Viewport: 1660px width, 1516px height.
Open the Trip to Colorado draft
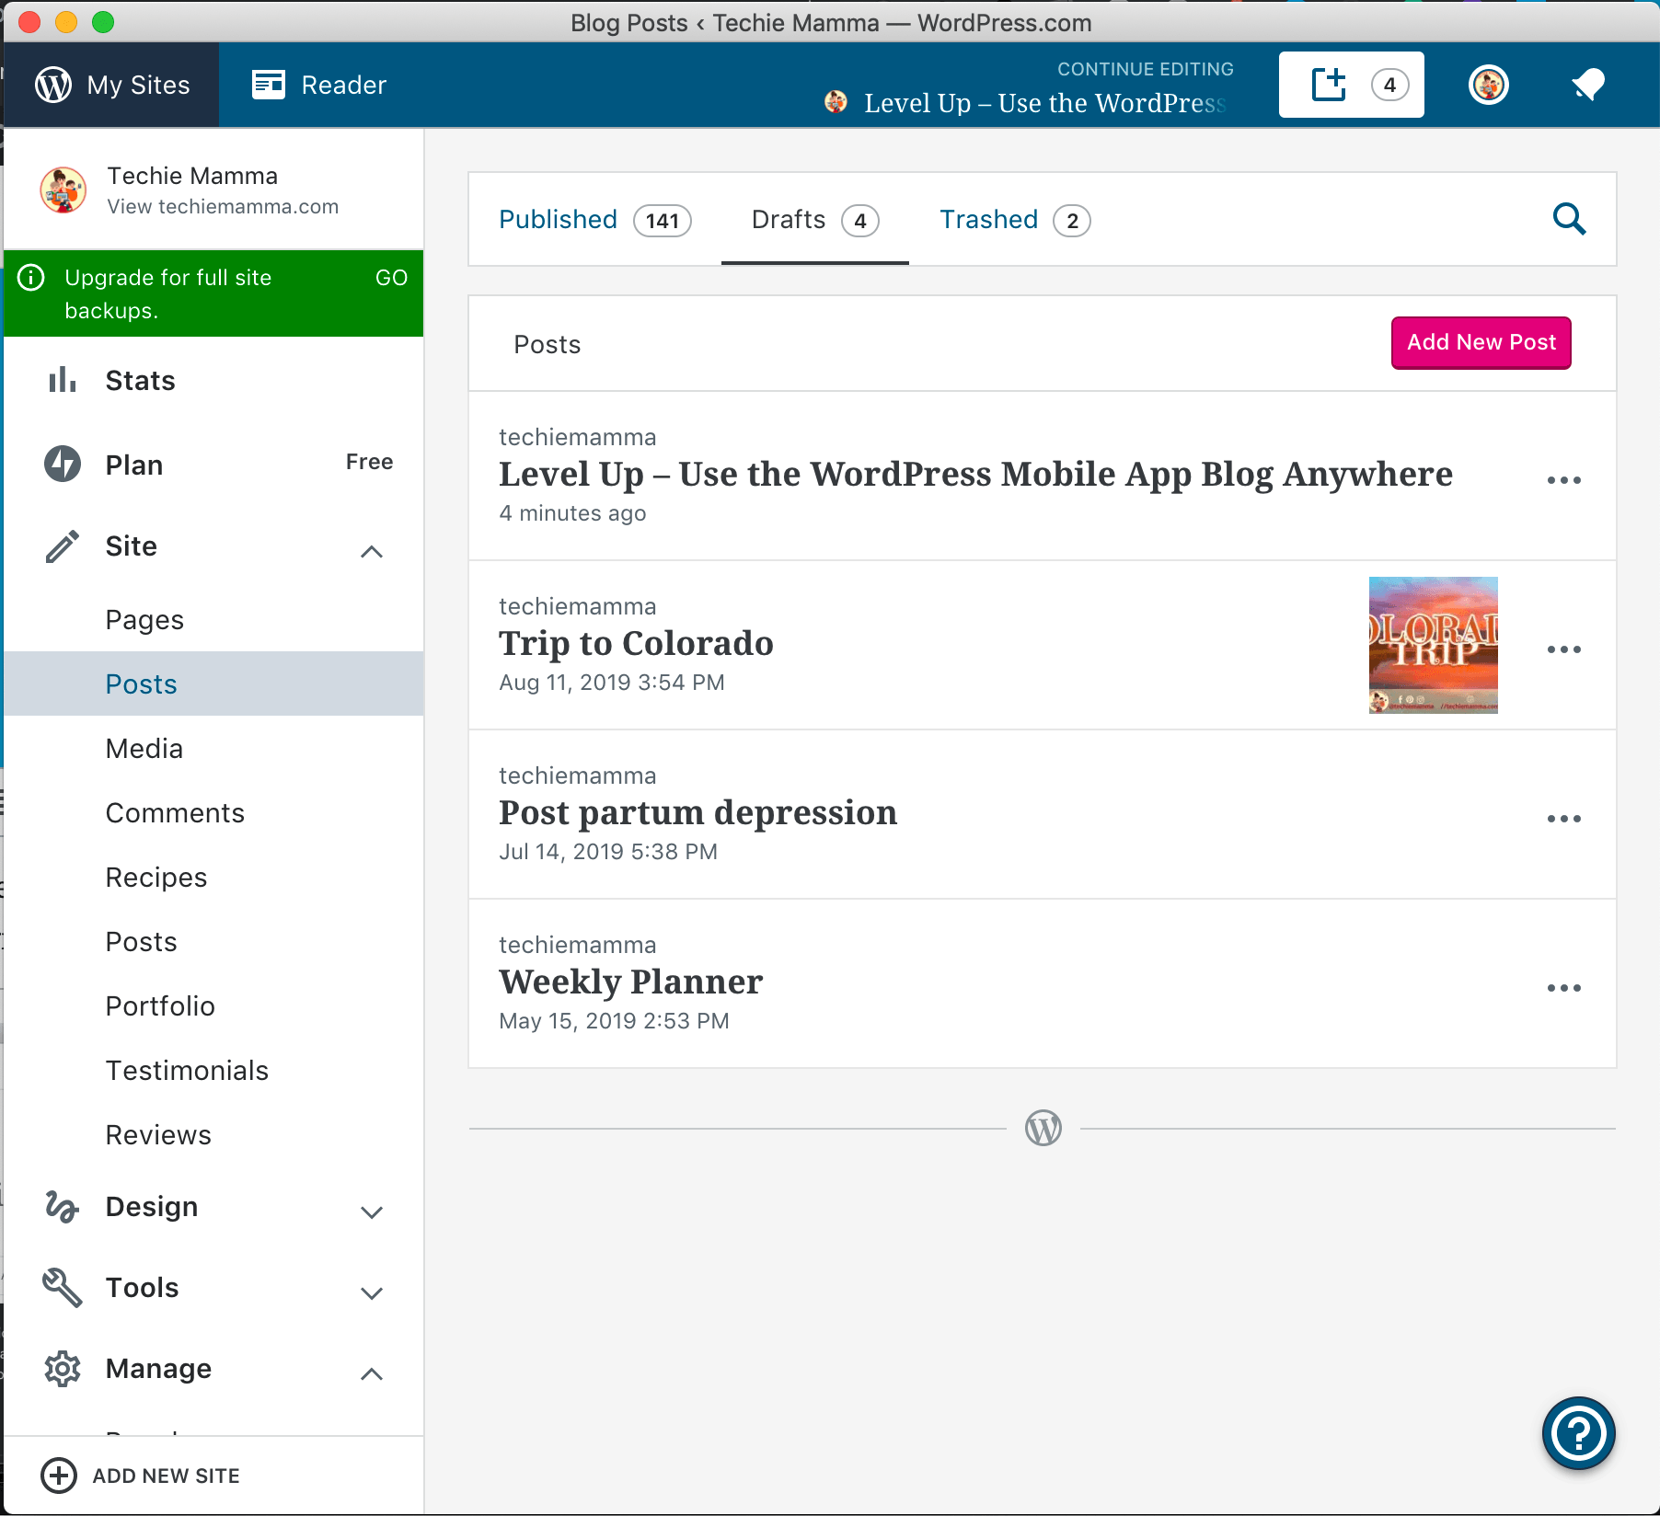[636, 643]
